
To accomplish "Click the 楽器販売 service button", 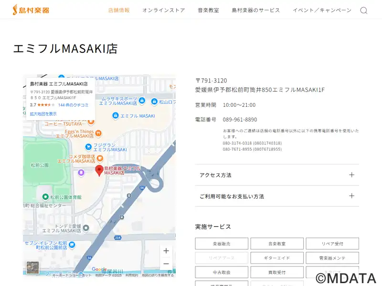I will (222, 244).
